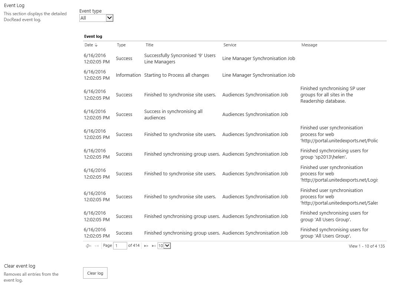This screenshot has height=285, width=393.
Task: Sort by the Message column header
Action: (x=309, y=45)
